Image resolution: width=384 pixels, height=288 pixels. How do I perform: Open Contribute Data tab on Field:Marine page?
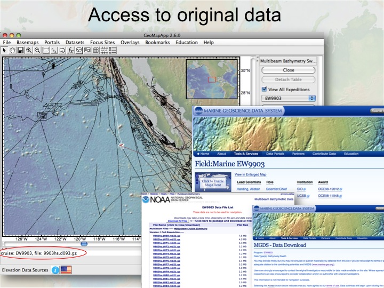point(324,154)
